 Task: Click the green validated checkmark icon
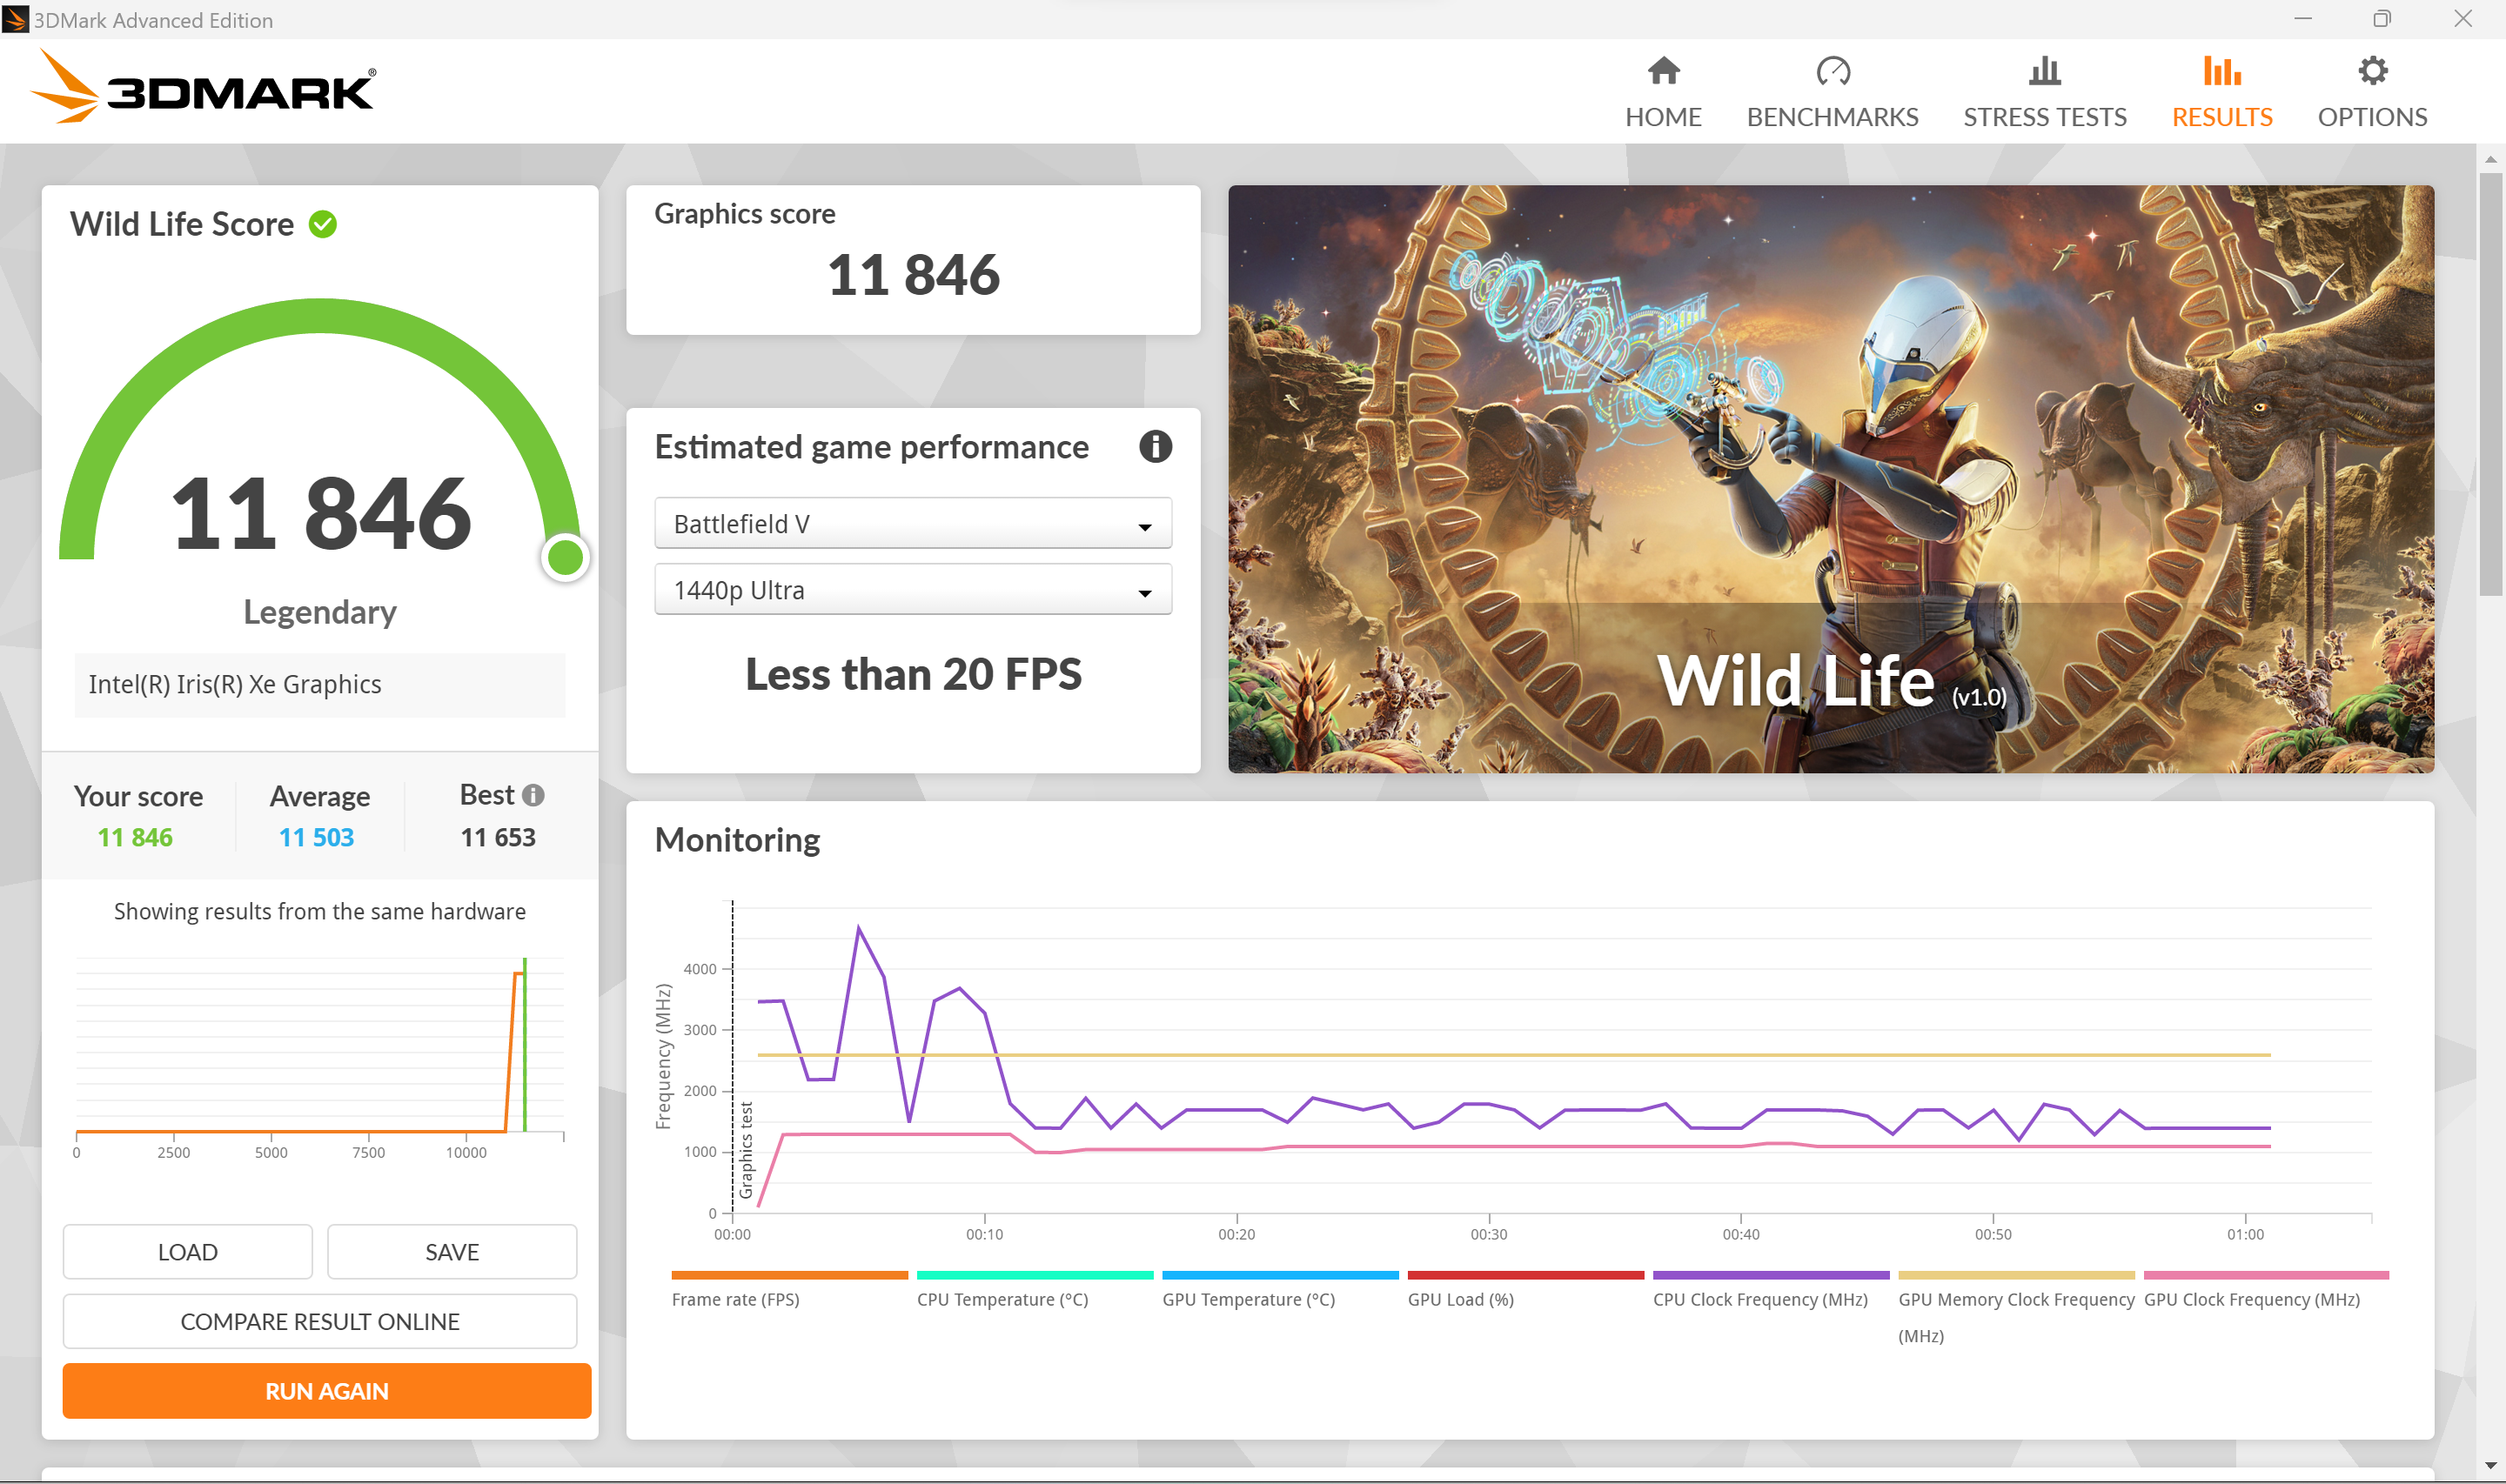(323, 224)
